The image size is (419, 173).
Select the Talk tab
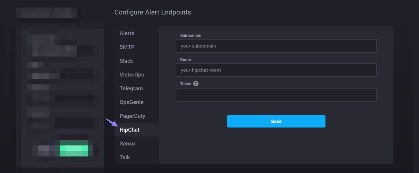pos(125,157)
